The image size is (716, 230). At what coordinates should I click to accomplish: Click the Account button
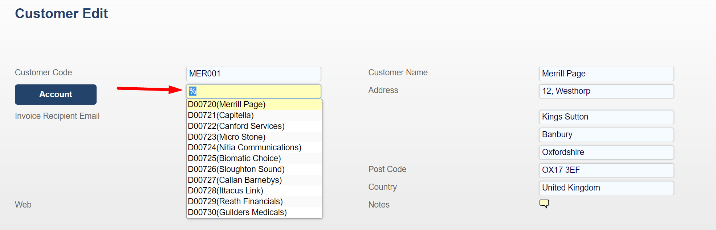(56, 95)
